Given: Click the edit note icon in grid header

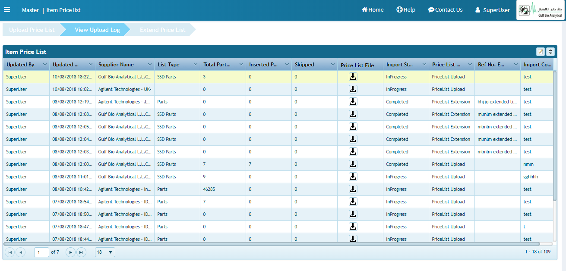Looking at the screenshot, I should (540, 52).
